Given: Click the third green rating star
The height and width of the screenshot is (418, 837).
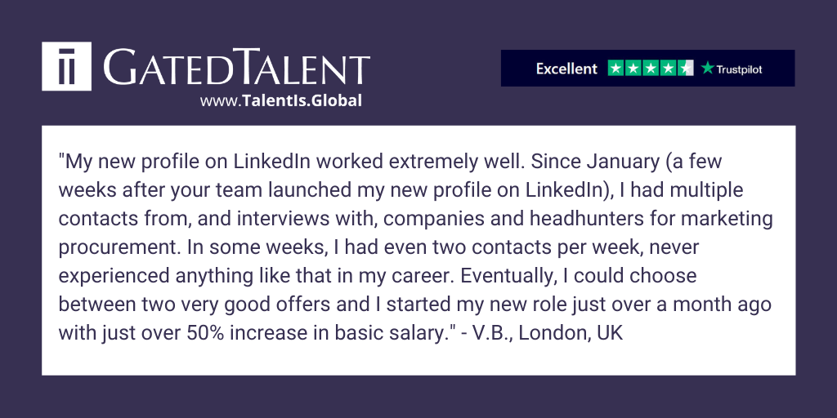Looking at the screenshot, I should [x=651, y=69].
